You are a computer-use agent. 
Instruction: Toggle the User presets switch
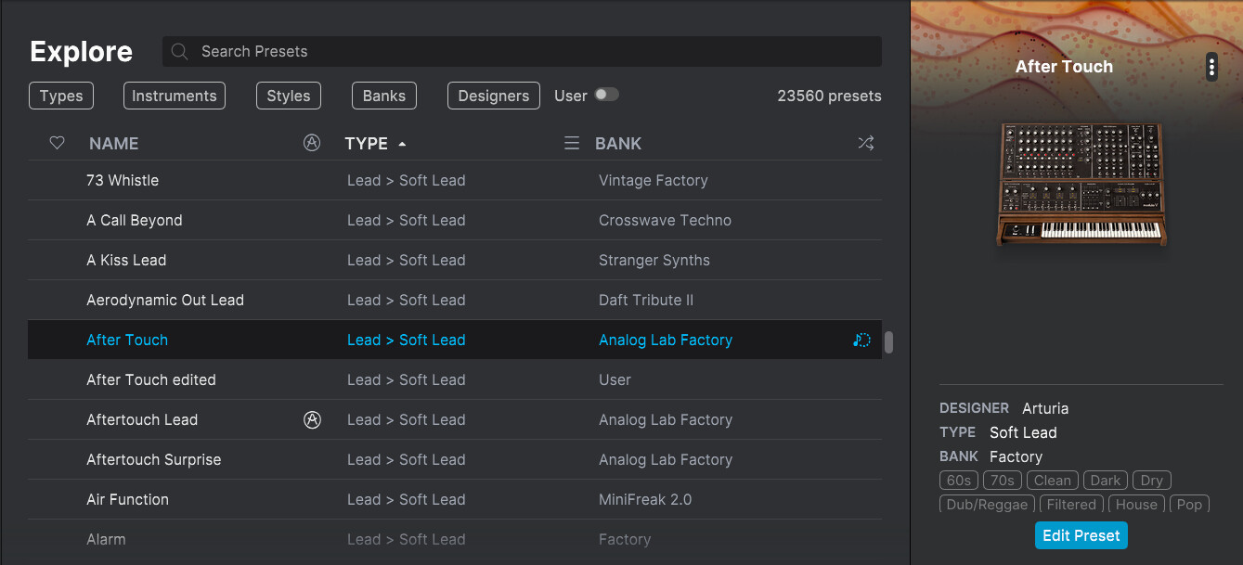click(x=606, y=95)
